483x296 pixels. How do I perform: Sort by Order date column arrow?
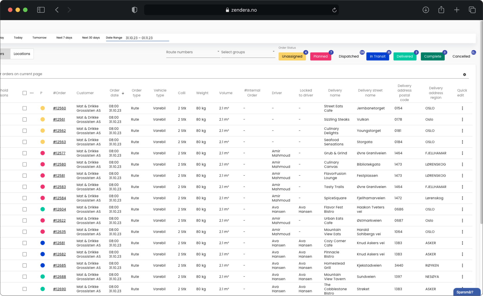(x=123, y=93)
